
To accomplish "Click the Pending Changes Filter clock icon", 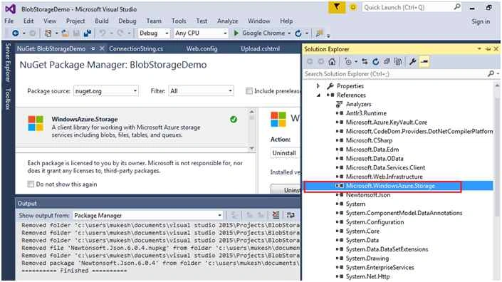I will [348, 62].
